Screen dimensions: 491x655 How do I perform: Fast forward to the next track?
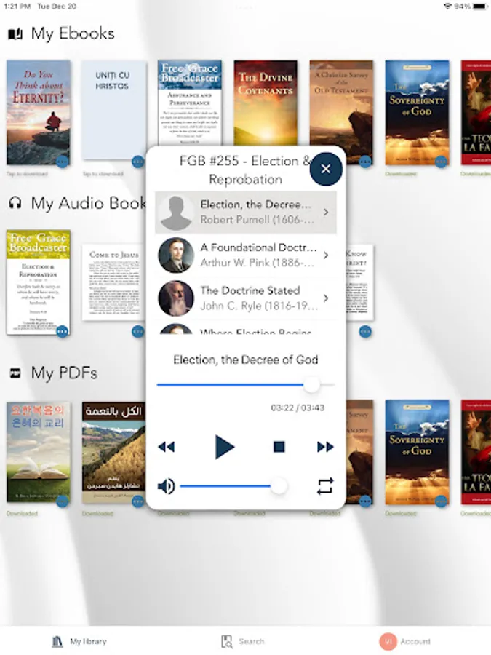pos(325,447)
